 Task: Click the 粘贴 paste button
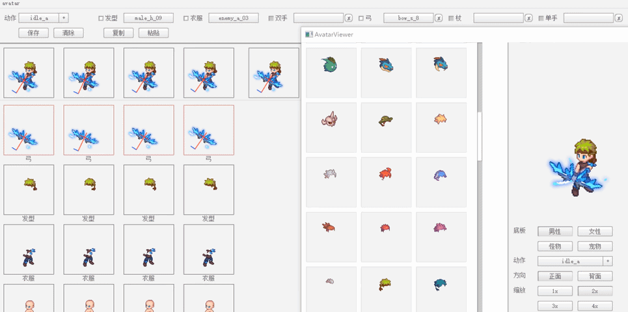[x=154, y=32]
